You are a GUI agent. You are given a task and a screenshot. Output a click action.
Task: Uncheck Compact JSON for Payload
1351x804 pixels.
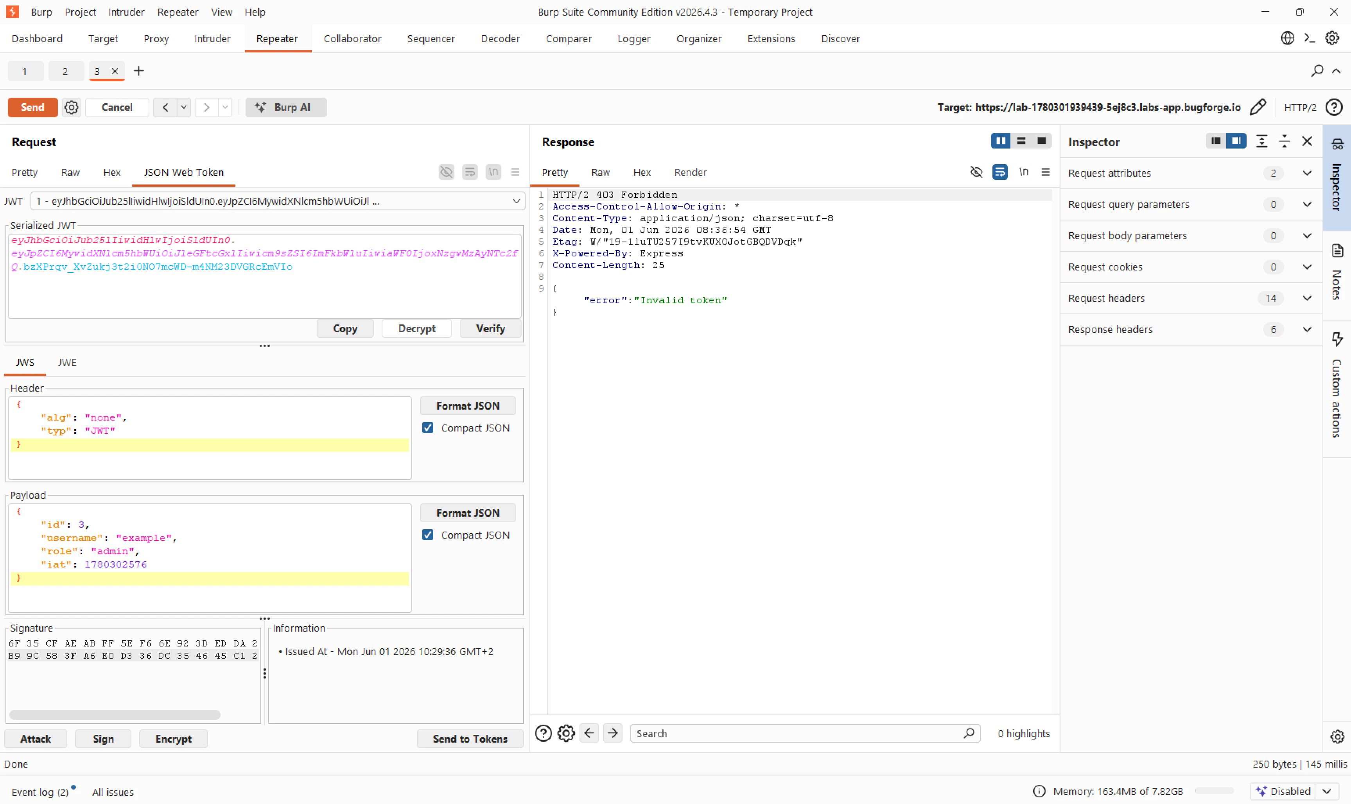427,535
